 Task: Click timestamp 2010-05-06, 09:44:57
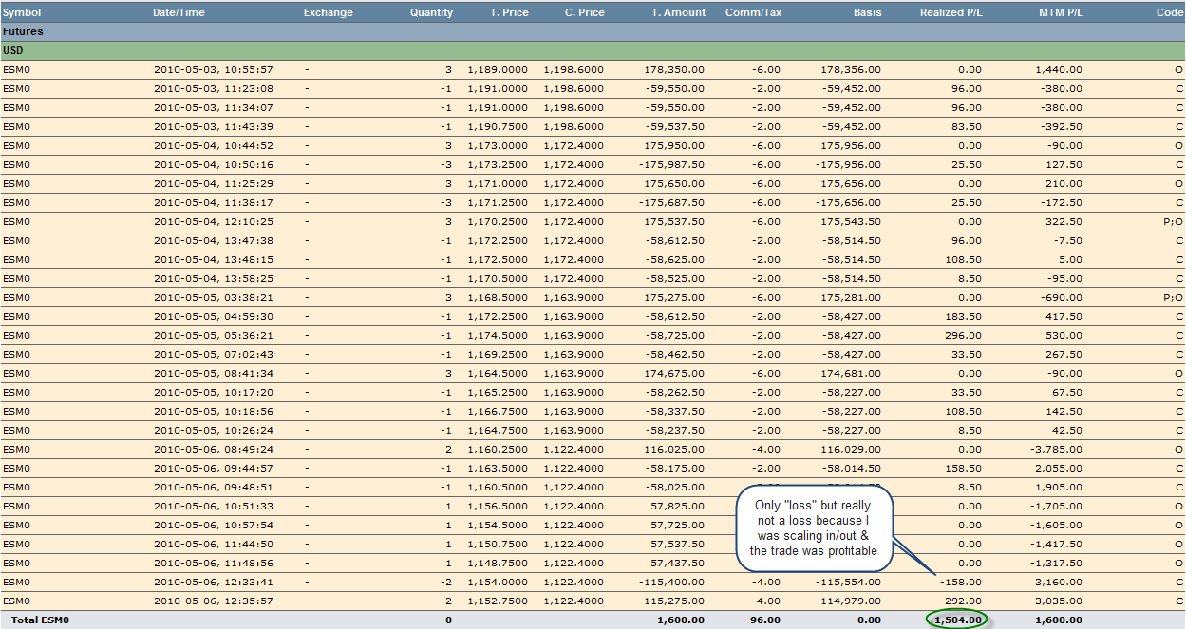pos(214,468)
